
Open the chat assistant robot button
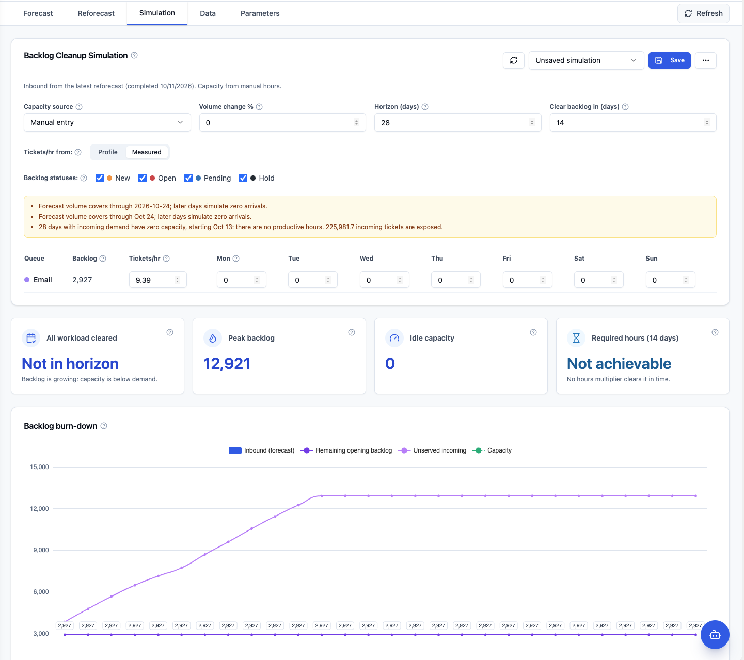[715, 635]
